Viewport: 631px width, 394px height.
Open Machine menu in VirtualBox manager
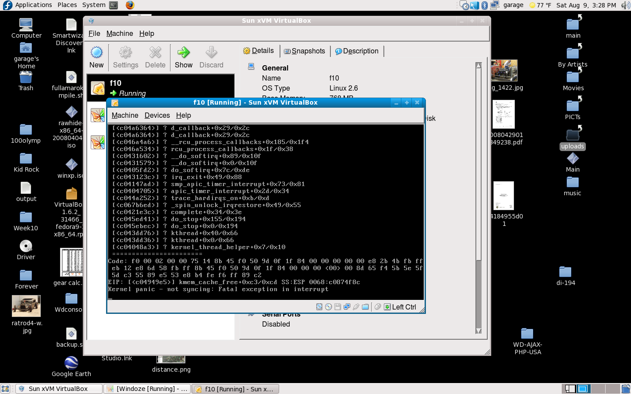[x=120, y=33]
